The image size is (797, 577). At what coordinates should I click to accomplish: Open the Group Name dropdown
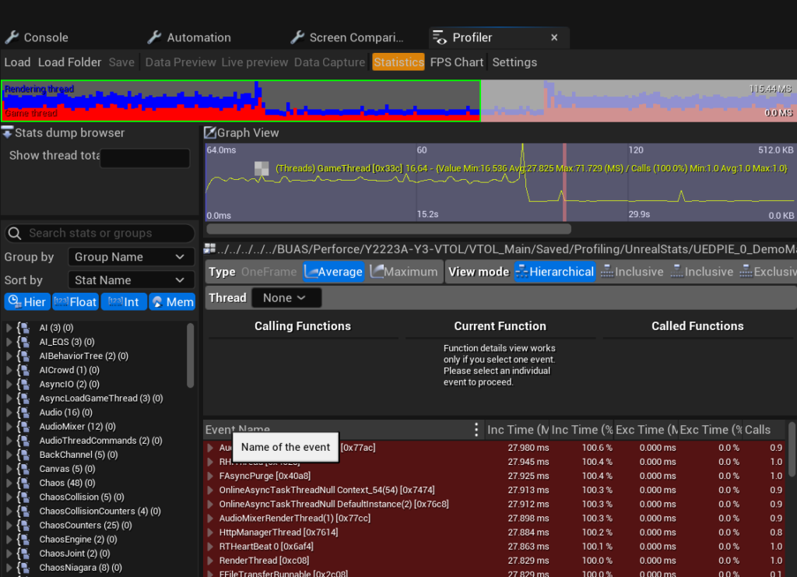point(130,257)
